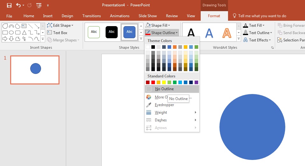
Task: Click the Save icon in Quick Access Toolbar
Action: tap(9, 5)
